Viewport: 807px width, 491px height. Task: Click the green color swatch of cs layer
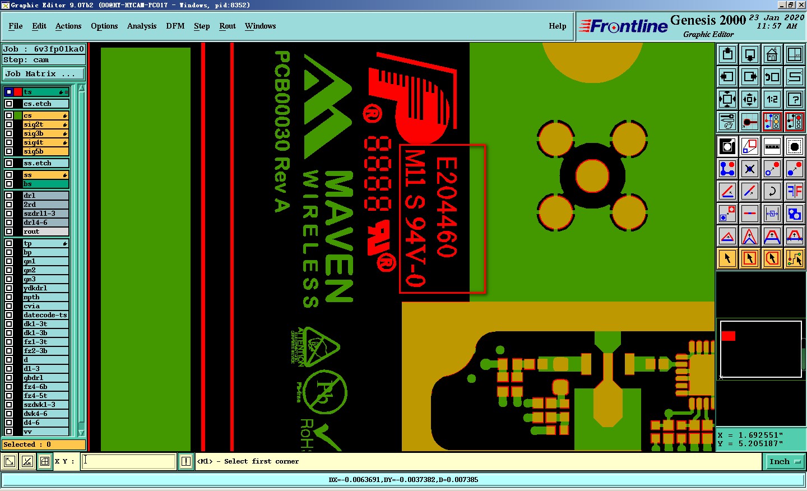(x=18, y=115)
